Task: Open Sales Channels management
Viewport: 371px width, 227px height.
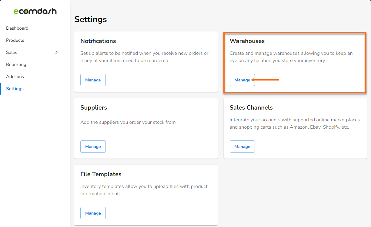Action: [242, 146]
